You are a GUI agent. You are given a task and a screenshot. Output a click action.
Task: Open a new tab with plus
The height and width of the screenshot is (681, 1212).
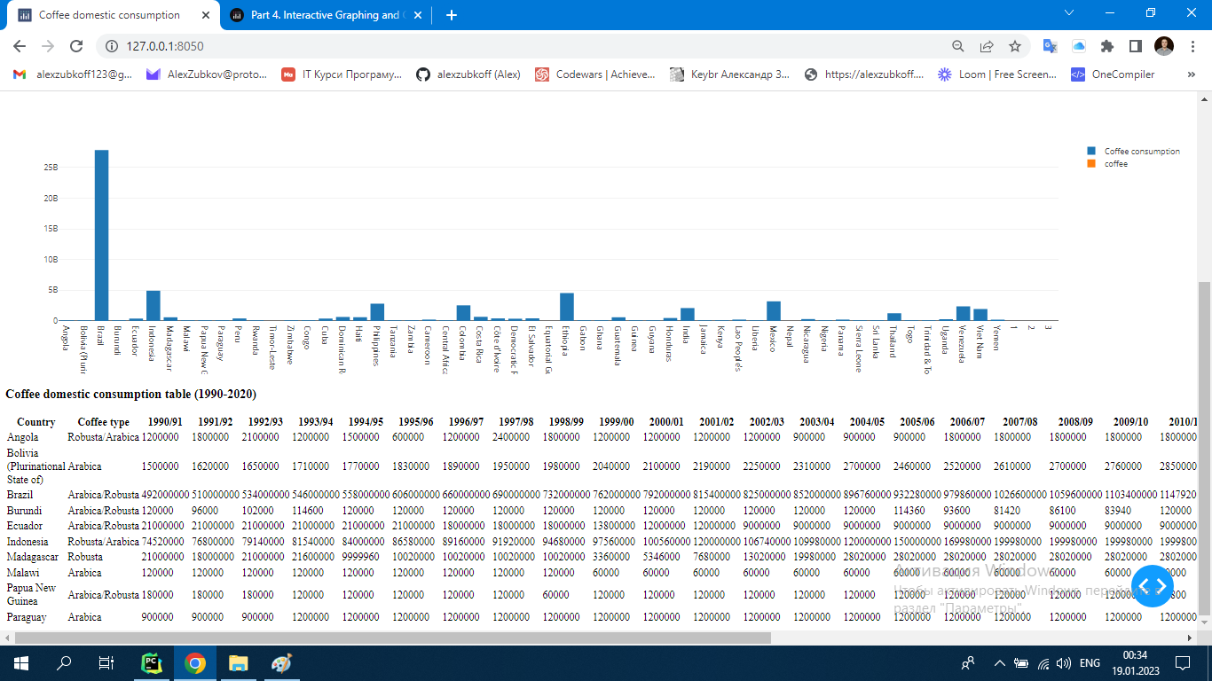[451, 15]
